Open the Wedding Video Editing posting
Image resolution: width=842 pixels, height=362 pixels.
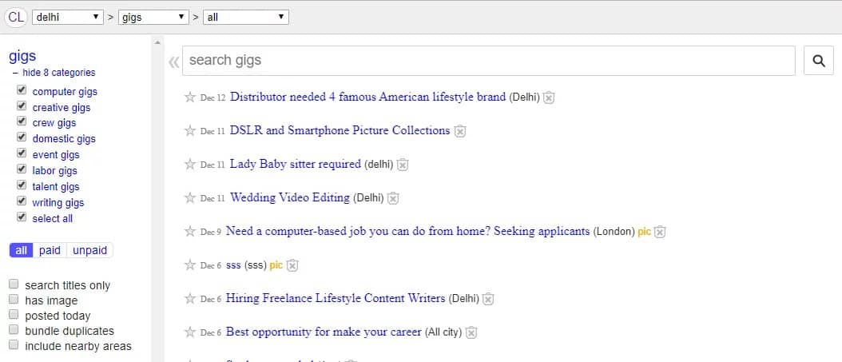point(289,197)
